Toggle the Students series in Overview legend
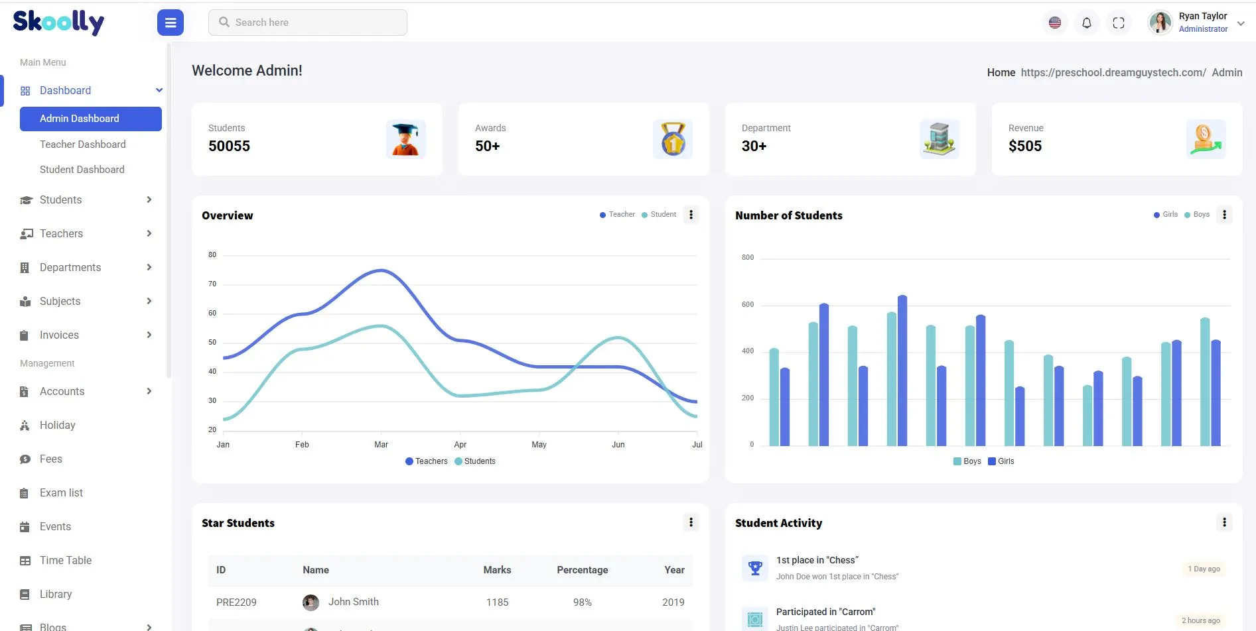The height and width of the screenshot is (631, 1256). (x=475, y=461)
